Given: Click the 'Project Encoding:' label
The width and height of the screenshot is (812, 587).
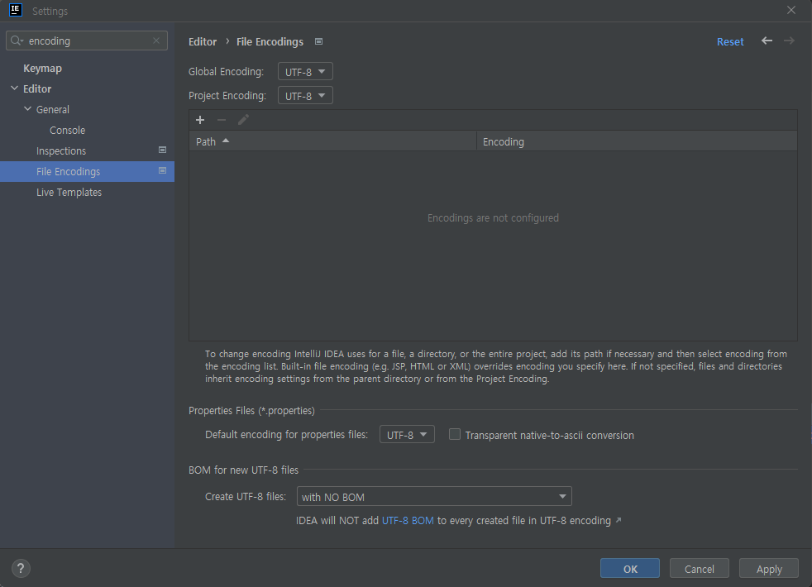Looking at the screenshot, I should click(227, 96).
